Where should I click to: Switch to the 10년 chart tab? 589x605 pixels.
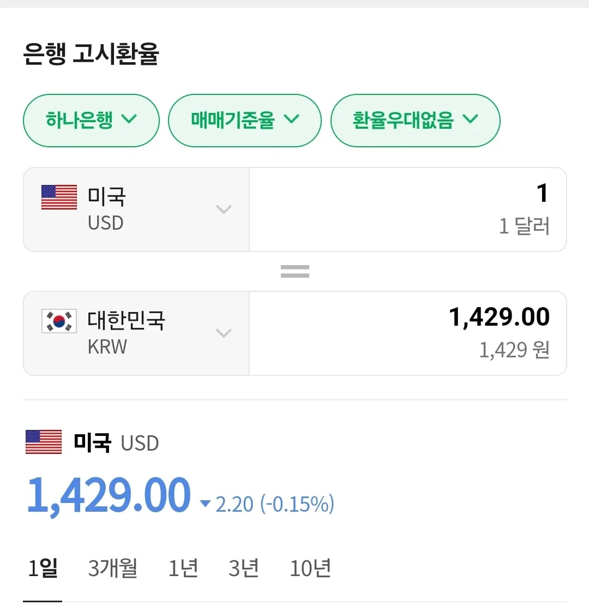tap(310, 568)
